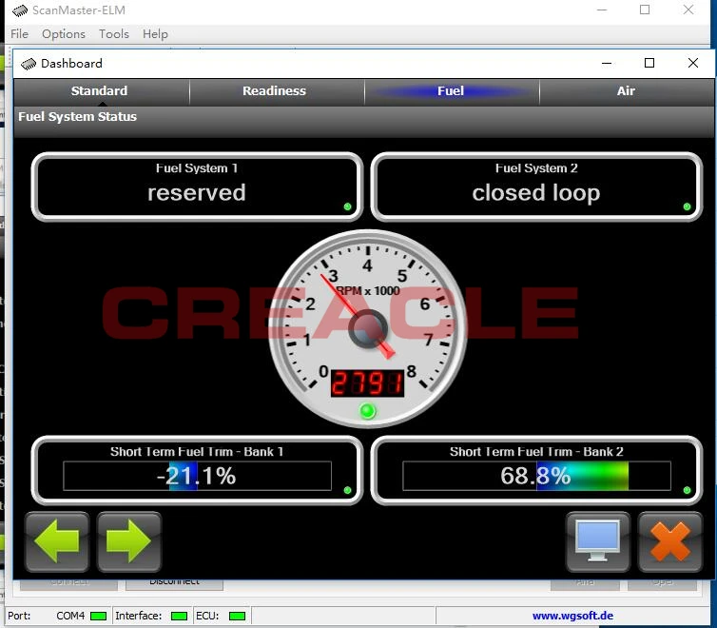
Task: Click the Disconnect button behind dashboard
Action: 174,584
